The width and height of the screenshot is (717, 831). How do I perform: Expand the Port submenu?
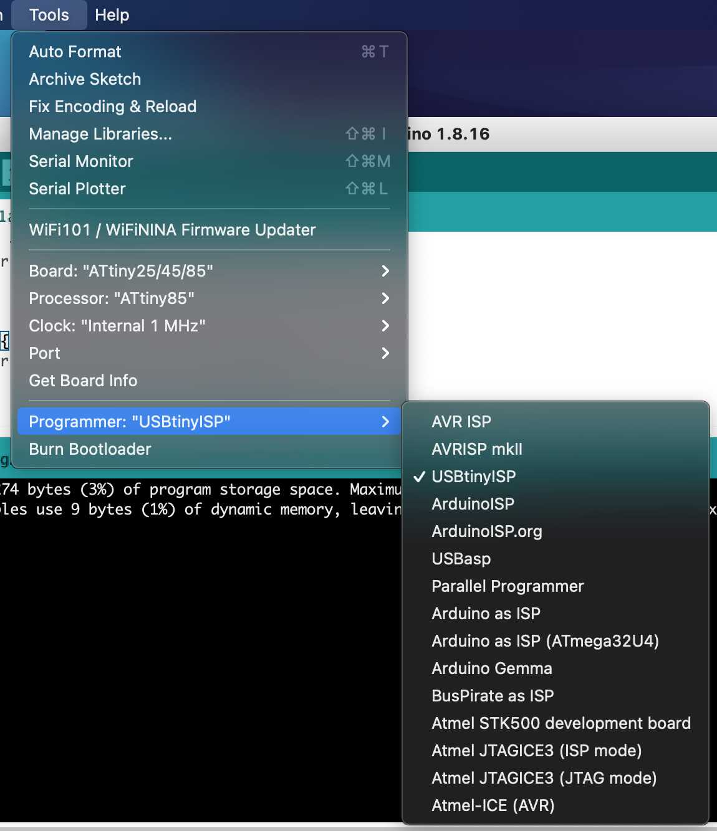point(209,353)
